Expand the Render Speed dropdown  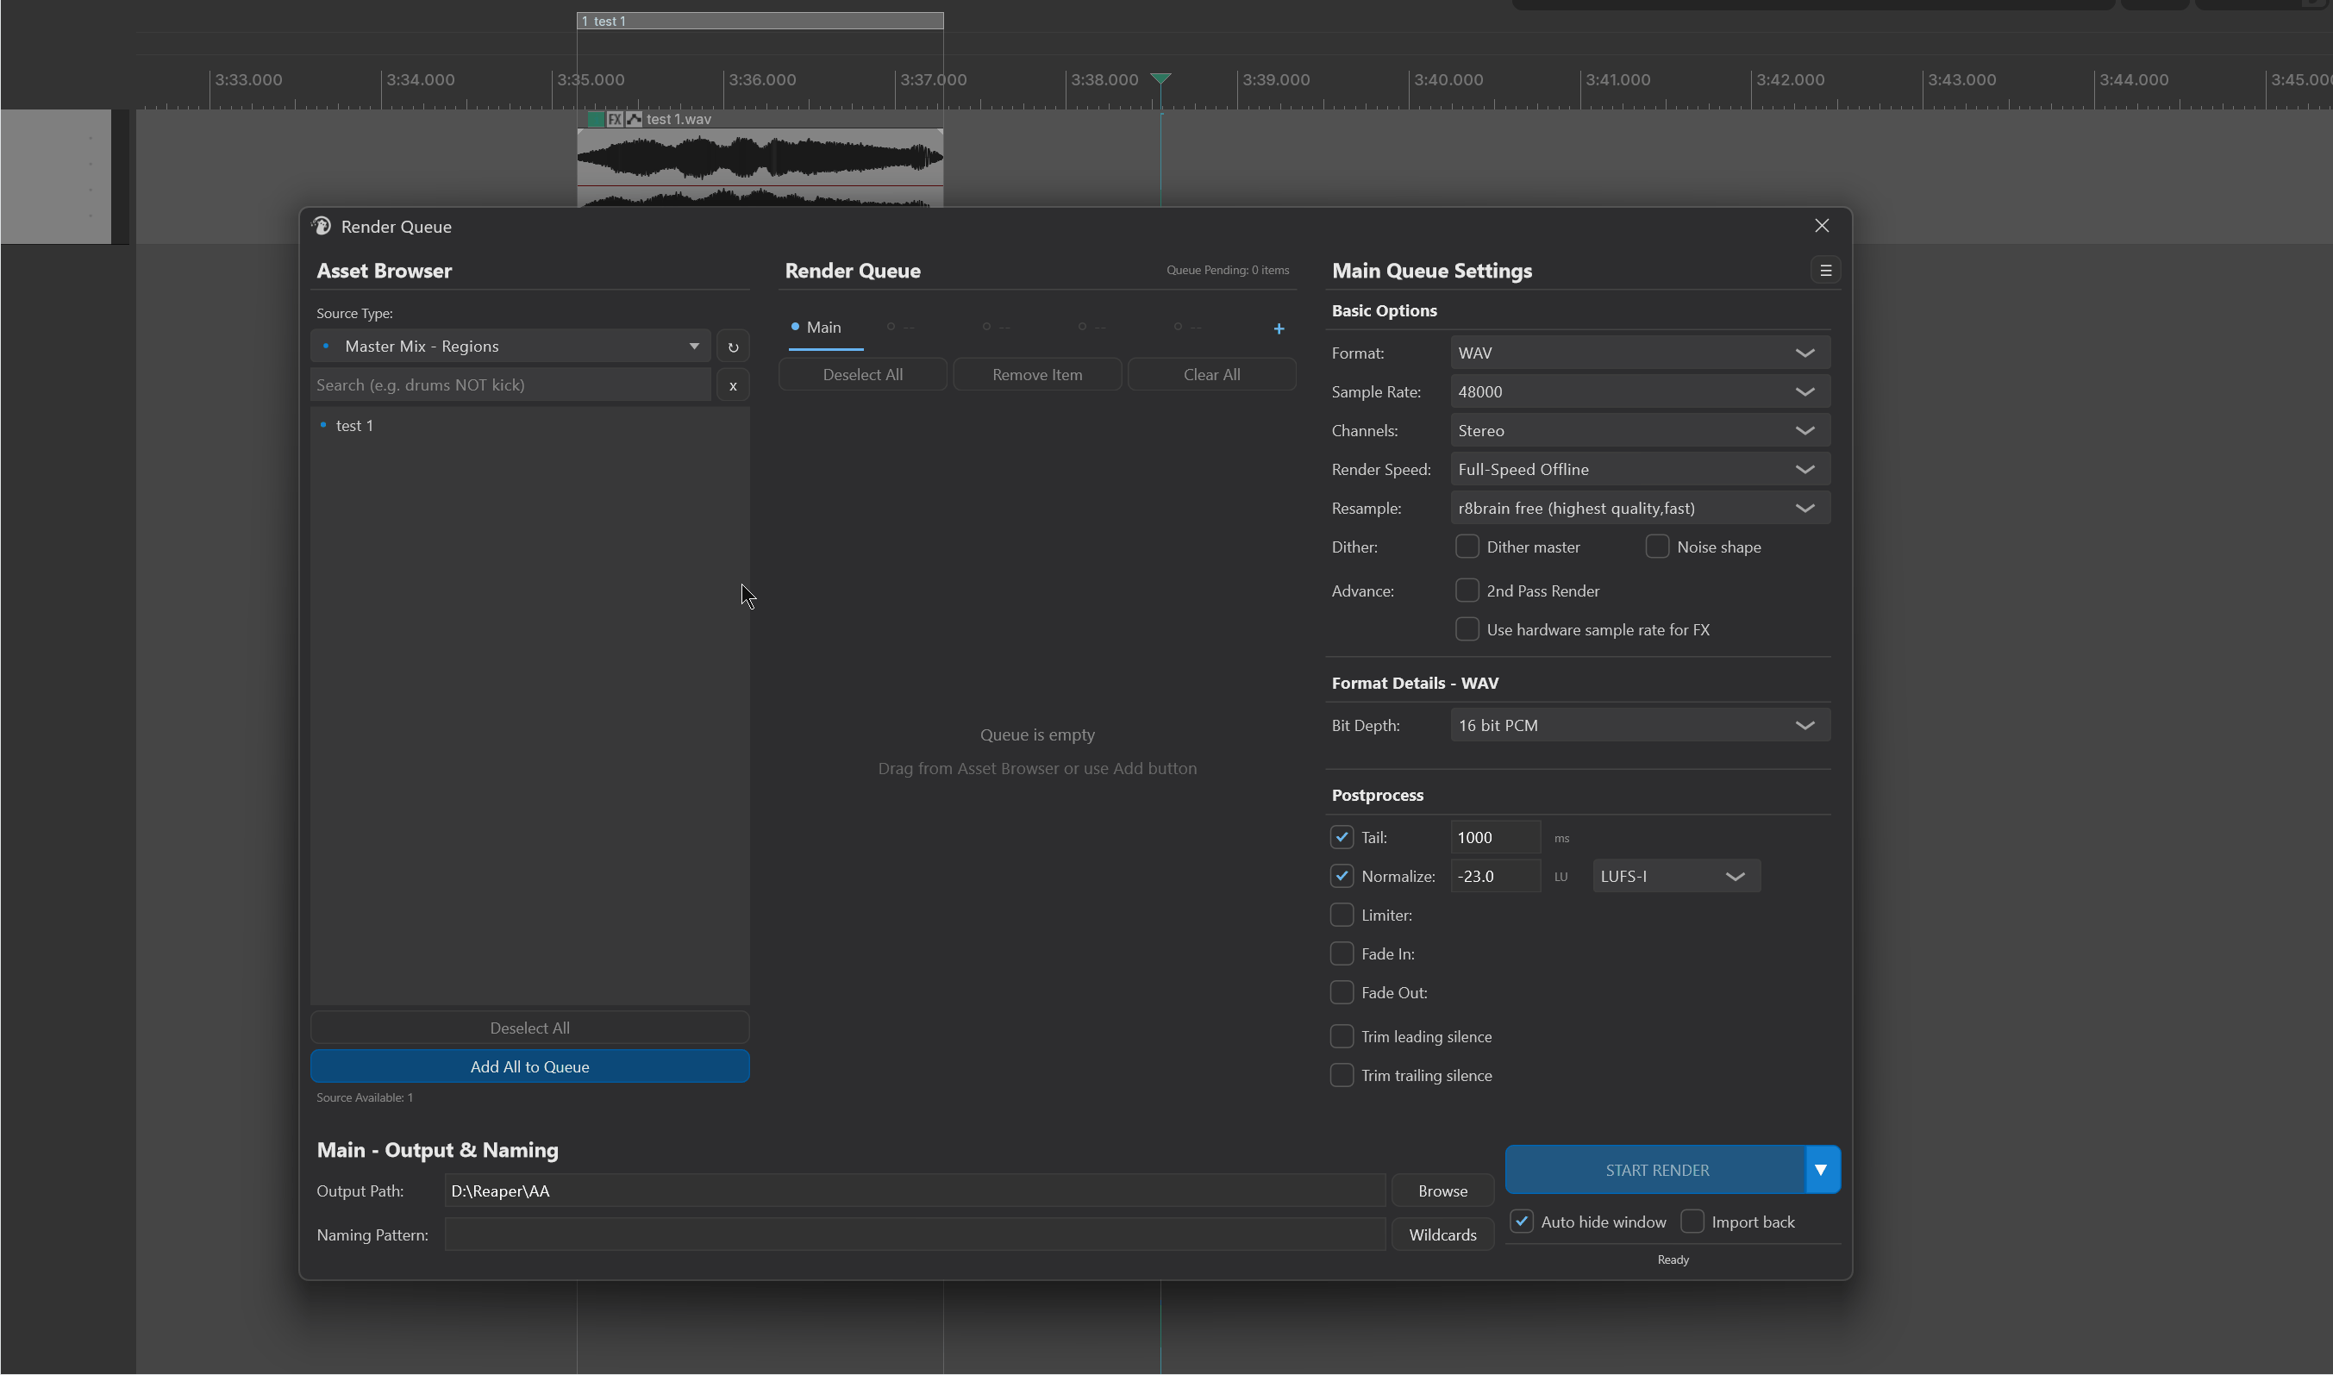tap(1640, 470)
